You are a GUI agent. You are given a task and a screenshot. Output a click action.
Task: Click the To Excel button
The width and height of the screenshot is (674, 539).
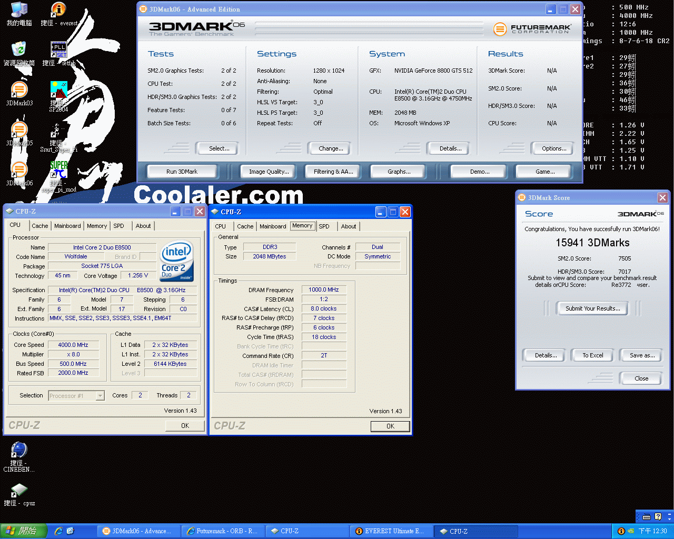pos(592,355)
